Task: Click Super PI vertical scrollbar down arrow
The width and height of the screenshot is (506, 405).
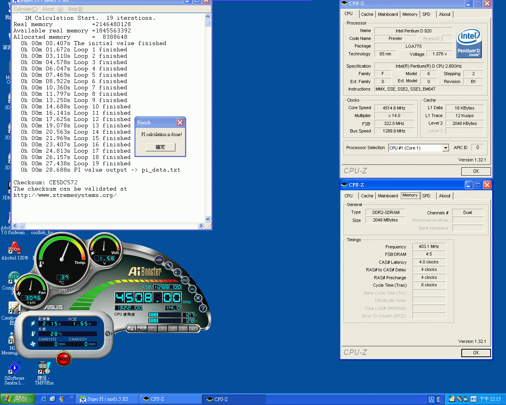Action: [208, 219]
